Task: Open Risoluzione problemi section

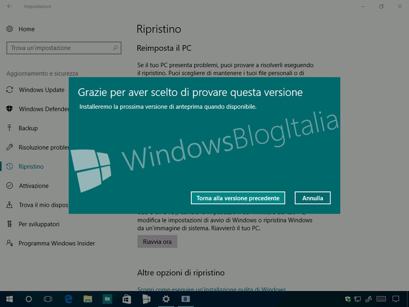Action: [43, 147]
